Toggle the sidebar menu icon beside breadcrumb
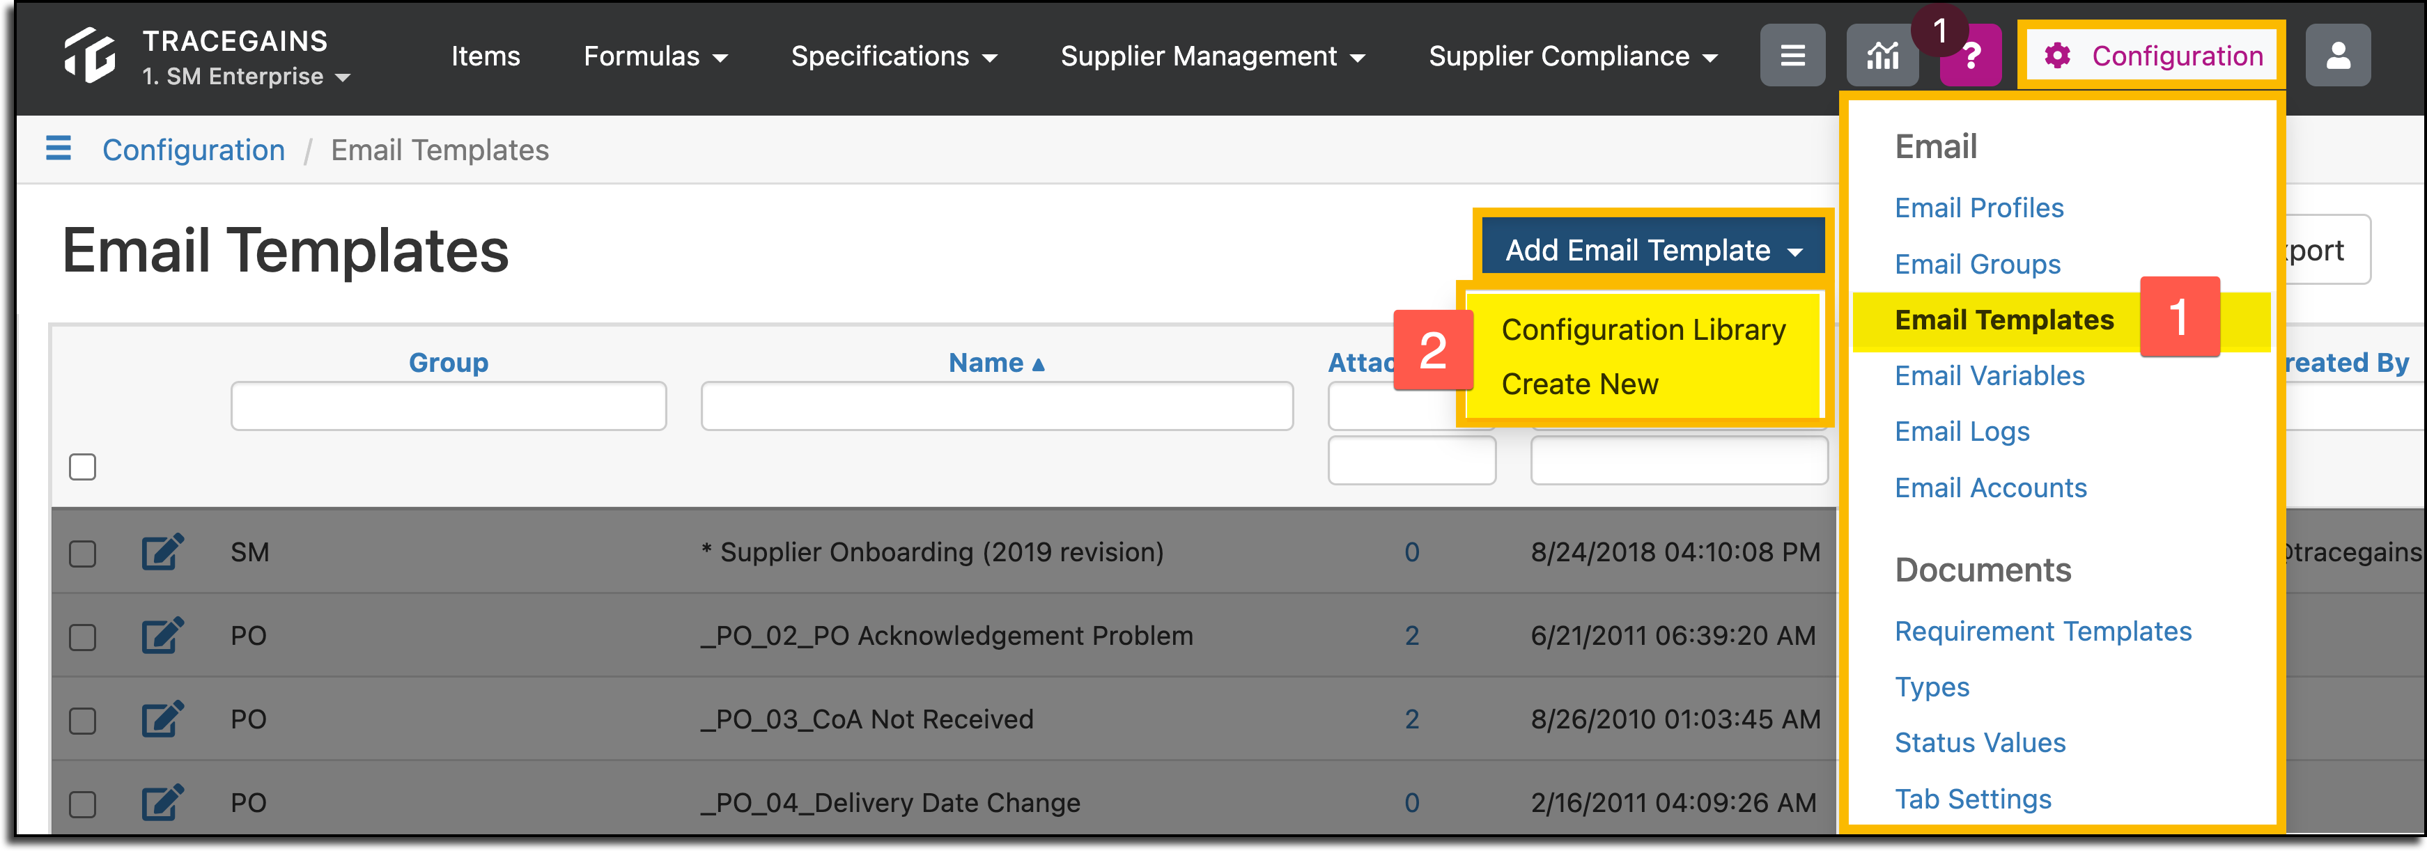Screen dimensions: 2427x851 click(59, 149)
